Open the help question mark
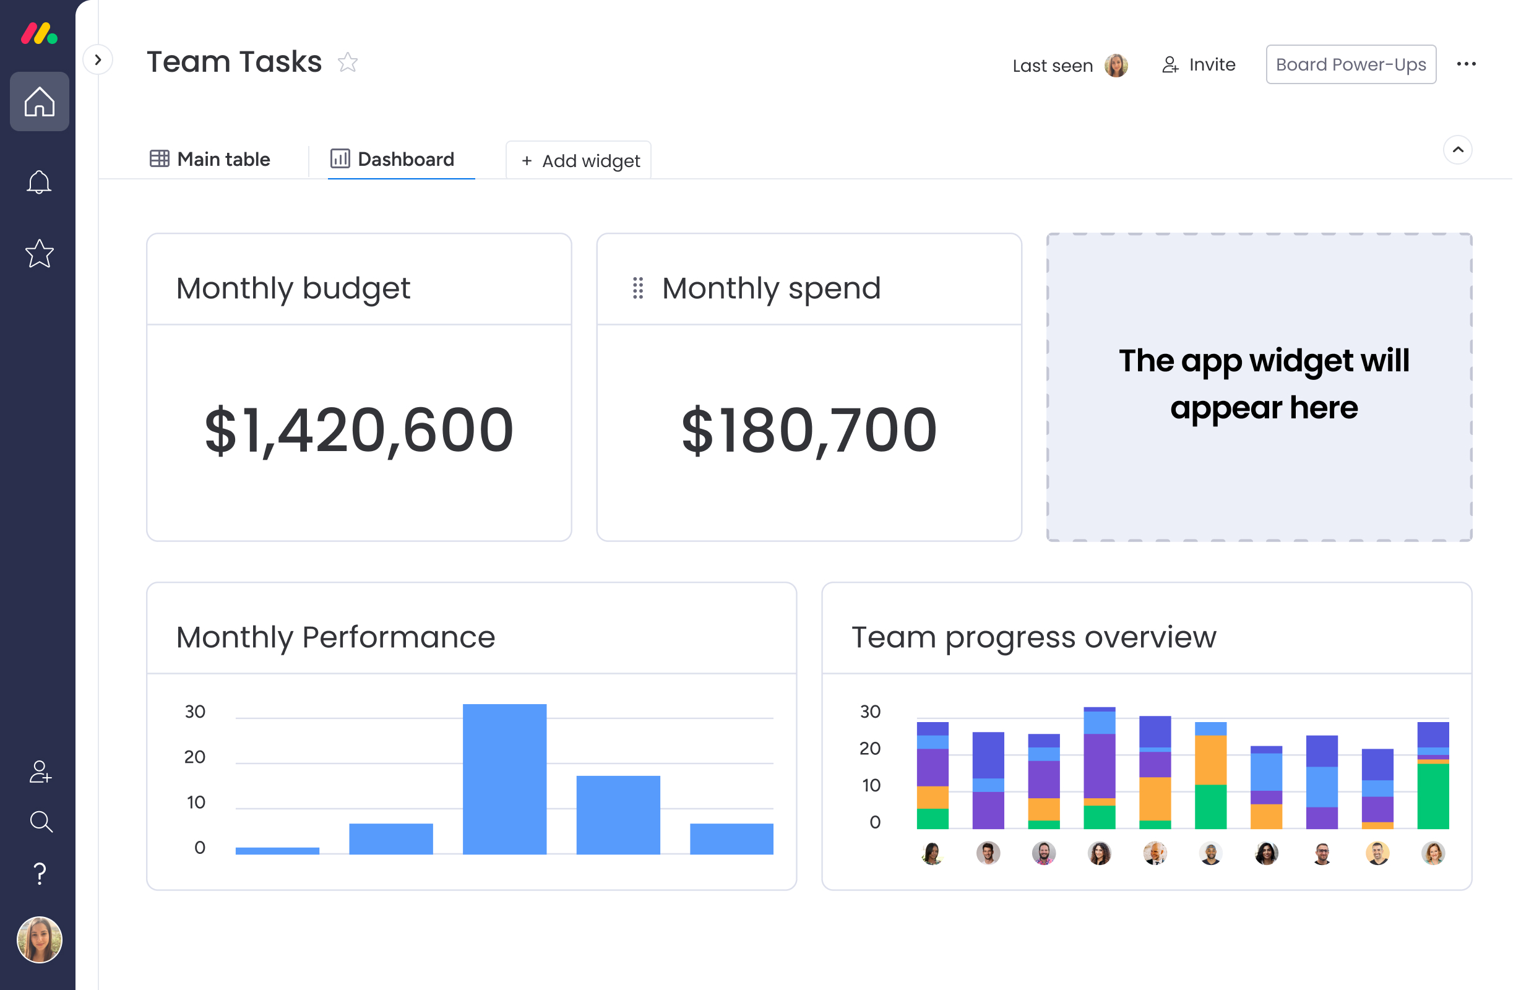 pyautogui.click(x=40, y=873)
